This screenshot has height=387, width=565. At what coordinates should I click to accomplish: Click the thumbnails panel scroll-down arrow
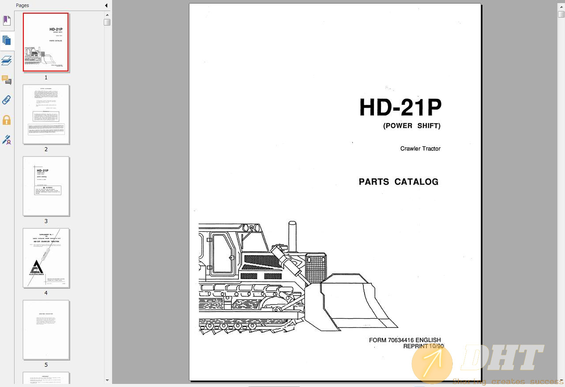coord(107,380)
